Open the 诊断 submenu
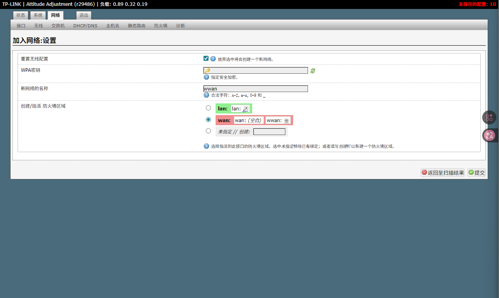The width and height of the screenshot is (499, 298). 180,26
